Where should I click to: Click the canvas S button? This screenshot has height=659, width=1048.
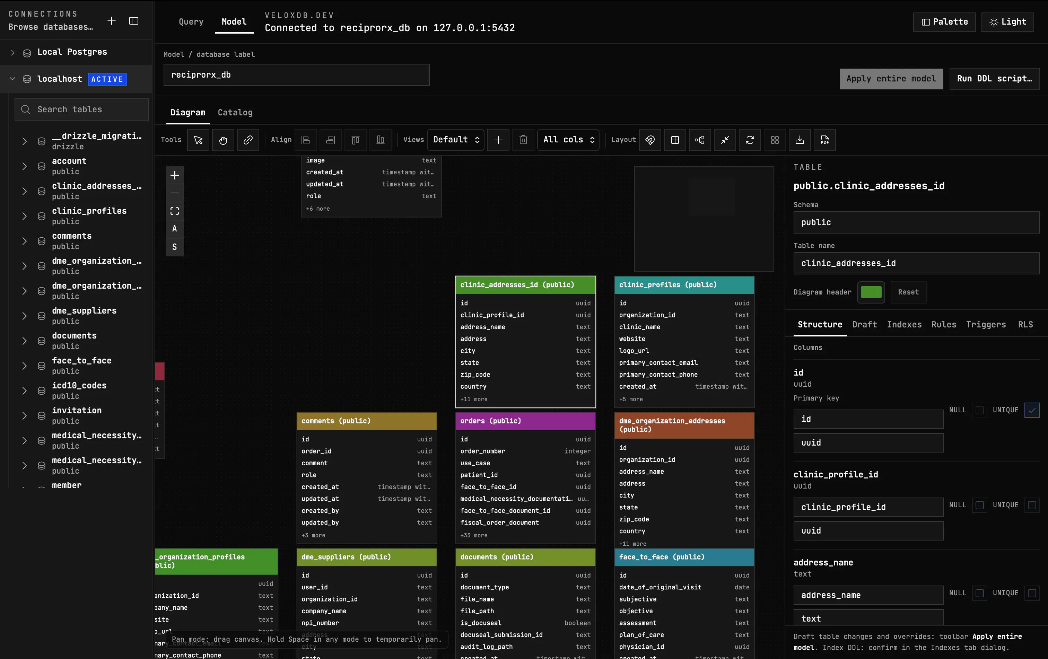pos(175,247)
